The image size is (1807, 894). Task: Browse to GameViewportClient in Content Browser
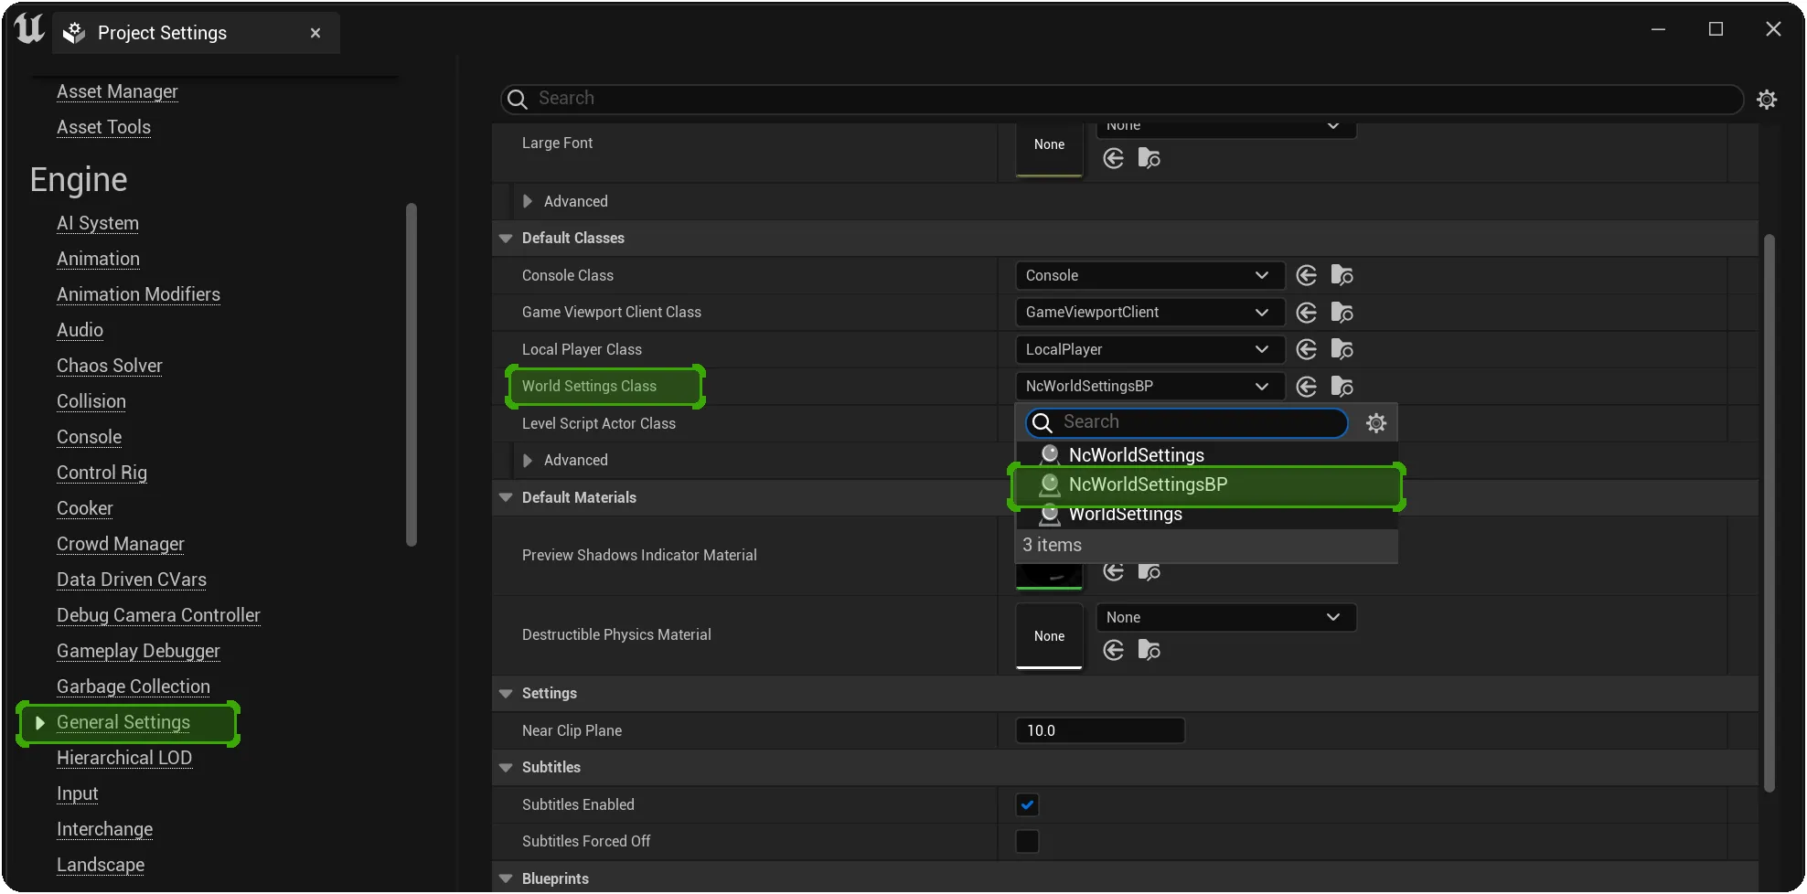point(1342,313)
